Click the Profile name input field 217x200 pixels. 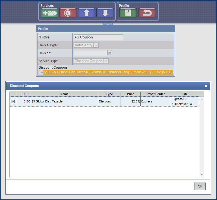click(98, 37)
